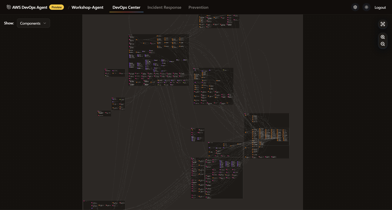Click the fit-to-view icon on the canvas
The width and height of the screenshot is (392, 210).
tap(383, 24)
